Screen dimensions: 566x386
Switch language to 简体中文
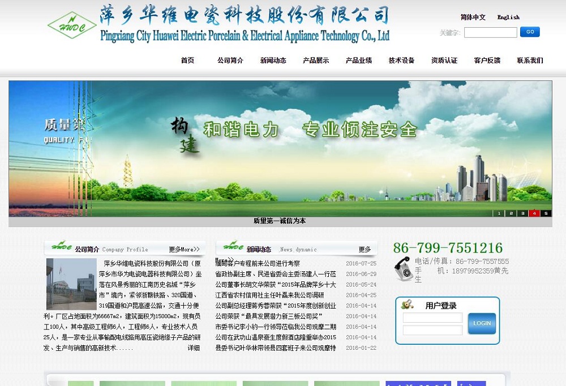tap(473, 18)
